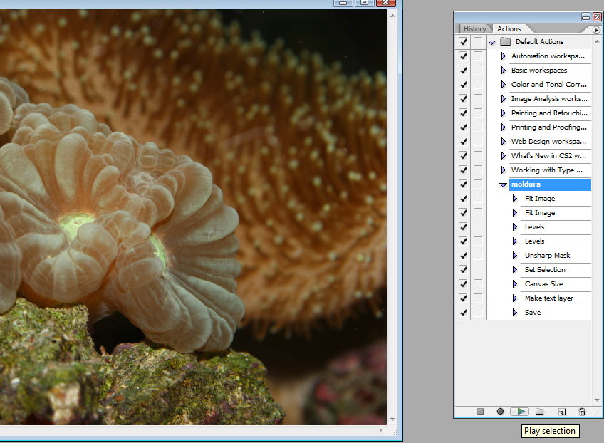Uncheck the Save step item checkbox
The width and height of the screenshot is (604, 443).
463,313
